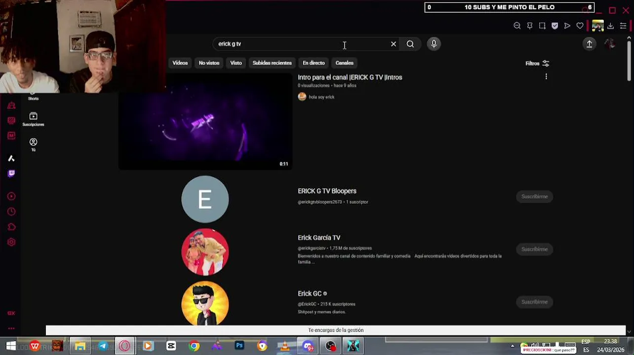Screen dimensions: 634x355
Task: Open the player icon in the Opera sidebar
Action: point(11,196)
